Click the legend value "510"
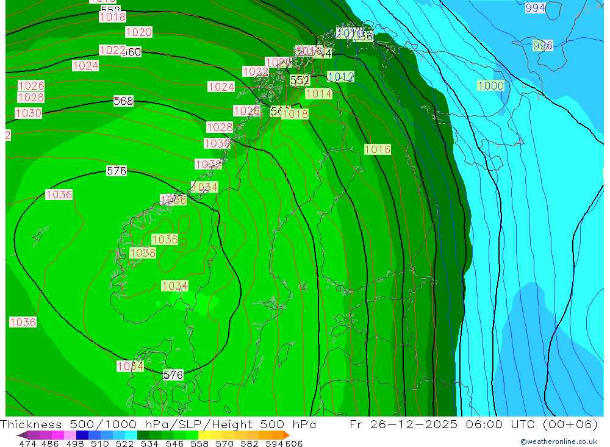The width and height of the screenshot is (610, 447). (99, 443)
